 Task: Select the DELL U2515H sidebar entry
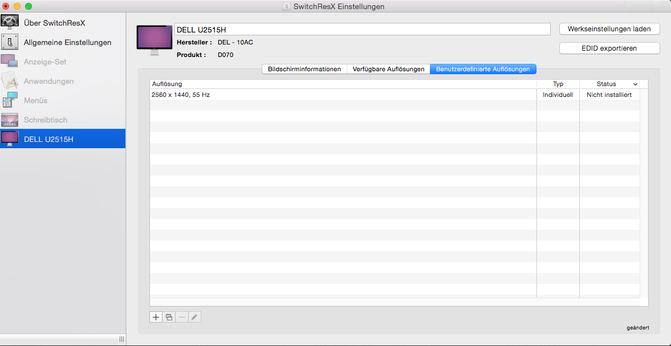tap(63, 139)
